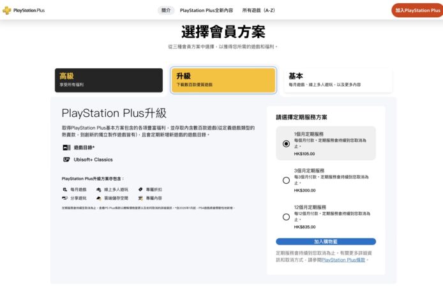Click the 選擇會員方案 page heading

click(223, 32)
